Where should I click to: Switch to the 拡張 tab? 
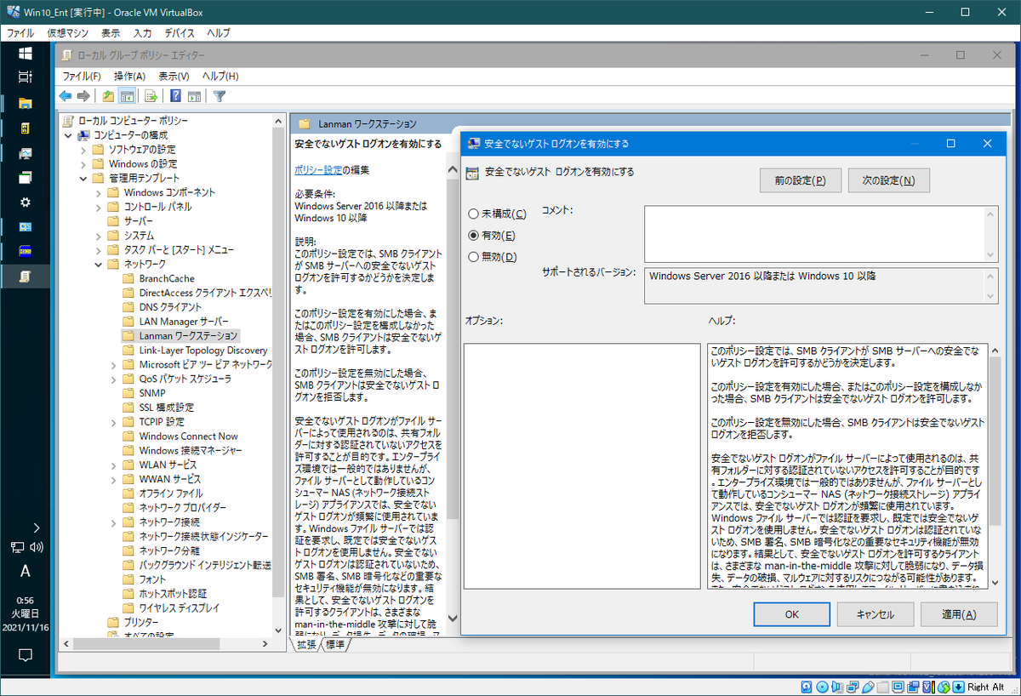click(306, 645)
